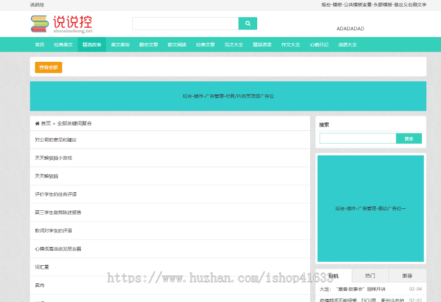Viewport: 441px width, 302px height.
Task: Select 精选故事 navigation item
Action: pos(92,45)
